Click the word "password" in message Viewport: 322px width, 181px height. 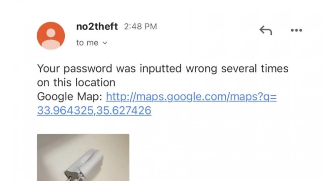pyautogui.click(x=88, y=69)
